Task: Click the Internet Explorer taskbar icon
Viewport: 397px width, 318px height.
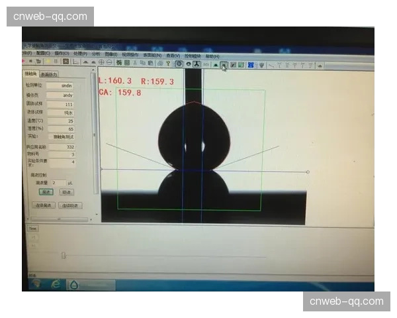Action: [x=56, y=284]
